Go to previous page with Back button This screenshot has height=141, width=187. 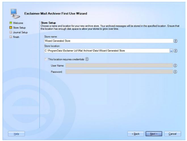coord(136,134)
